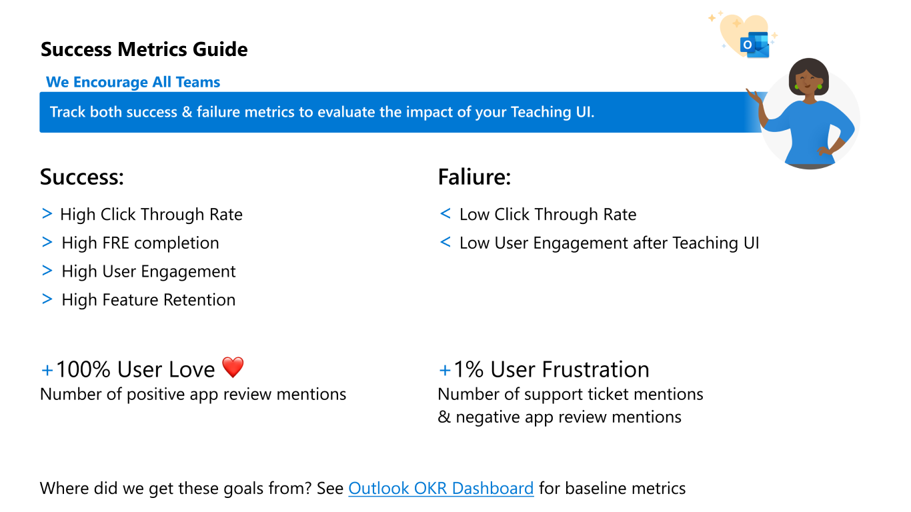The width and height of the screenshot is (911, 512).
Task: Click the chevron before Low Click Through Rate
Action: pyautogui.click(x=445, y=214)
